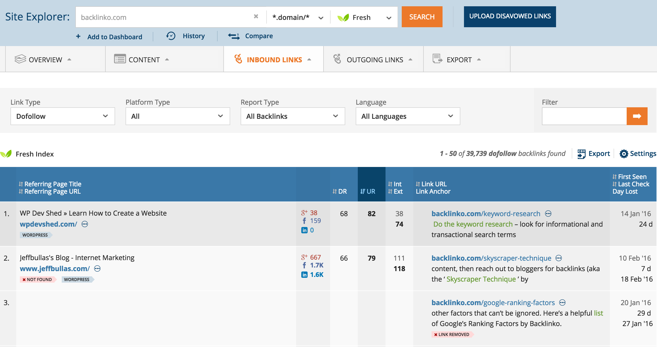Open backlinko.com/keyword-research link
Viewport: 657px width, 347px height.
(486, 214)
